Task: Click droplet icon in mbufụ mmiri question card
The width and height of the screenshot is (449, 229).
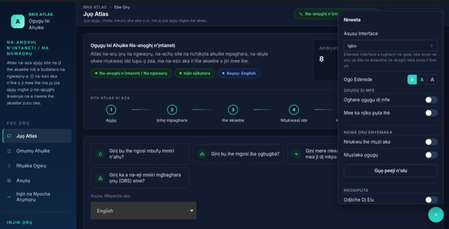Action: pyautogui.click(x=100, y=153)
